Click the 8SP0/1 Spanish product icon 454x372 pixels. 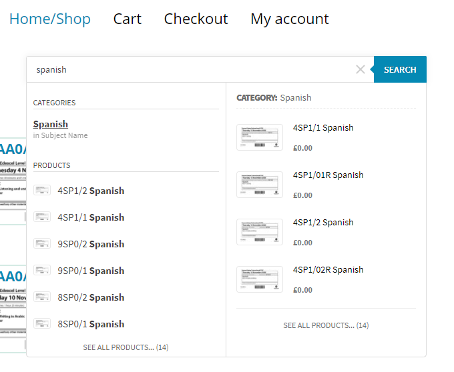(42, 324)
